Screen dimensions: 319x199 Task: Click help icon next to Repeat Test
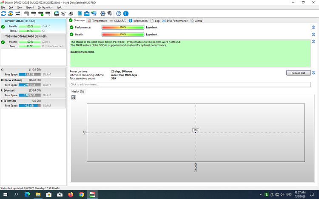click(313, 73)
